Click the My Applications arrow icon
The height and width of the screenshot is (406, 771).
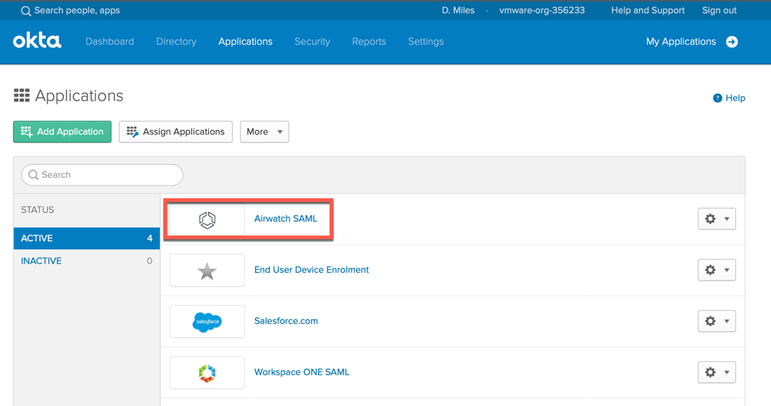pyautogui.click(x=731, y=42)
